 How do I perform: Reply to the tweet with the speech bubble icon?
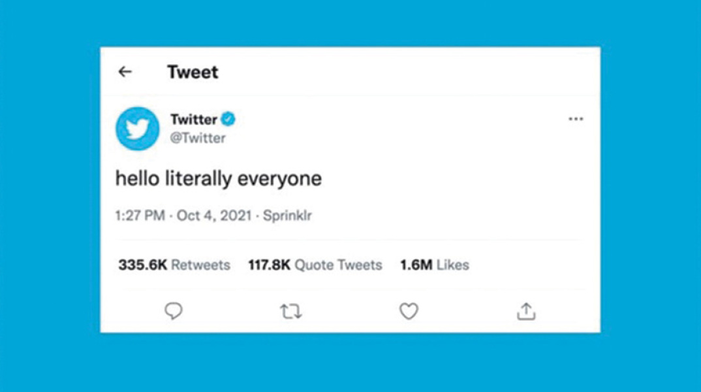pos(172,313)
